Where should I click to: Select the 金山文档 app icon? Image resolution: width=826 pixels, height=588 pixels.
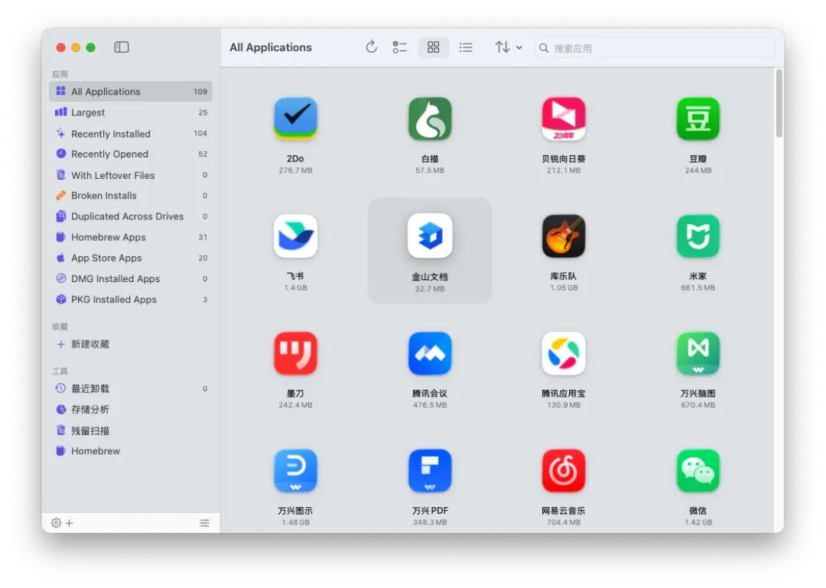tap(430, 236)
